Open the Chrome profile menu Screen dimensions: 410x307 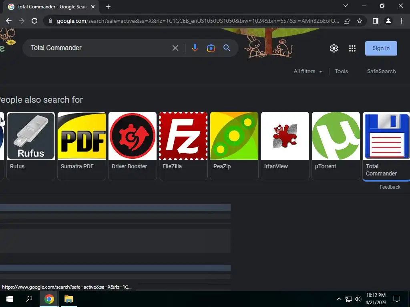coord(388,21)
